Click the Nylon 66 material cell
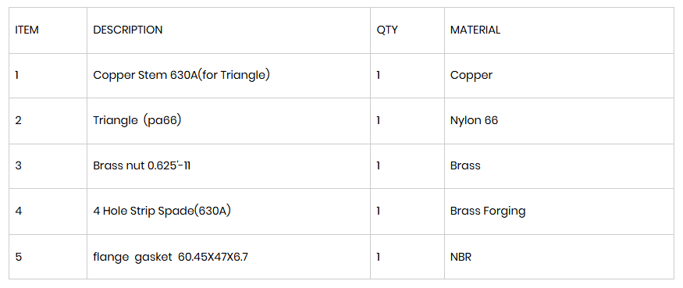683x288 pixels. 560,121
